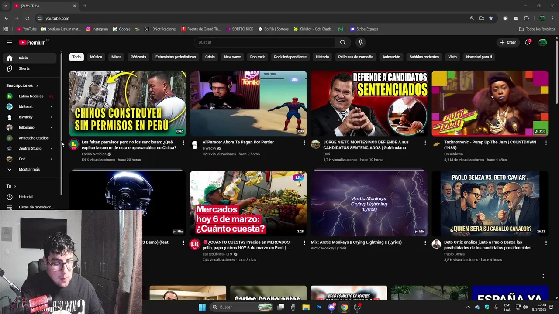Open the YouTube account avatar menu

point(542,42)
